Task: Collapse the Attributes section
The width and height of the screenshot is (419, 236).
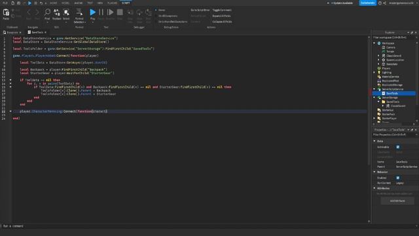Action: 374,188
